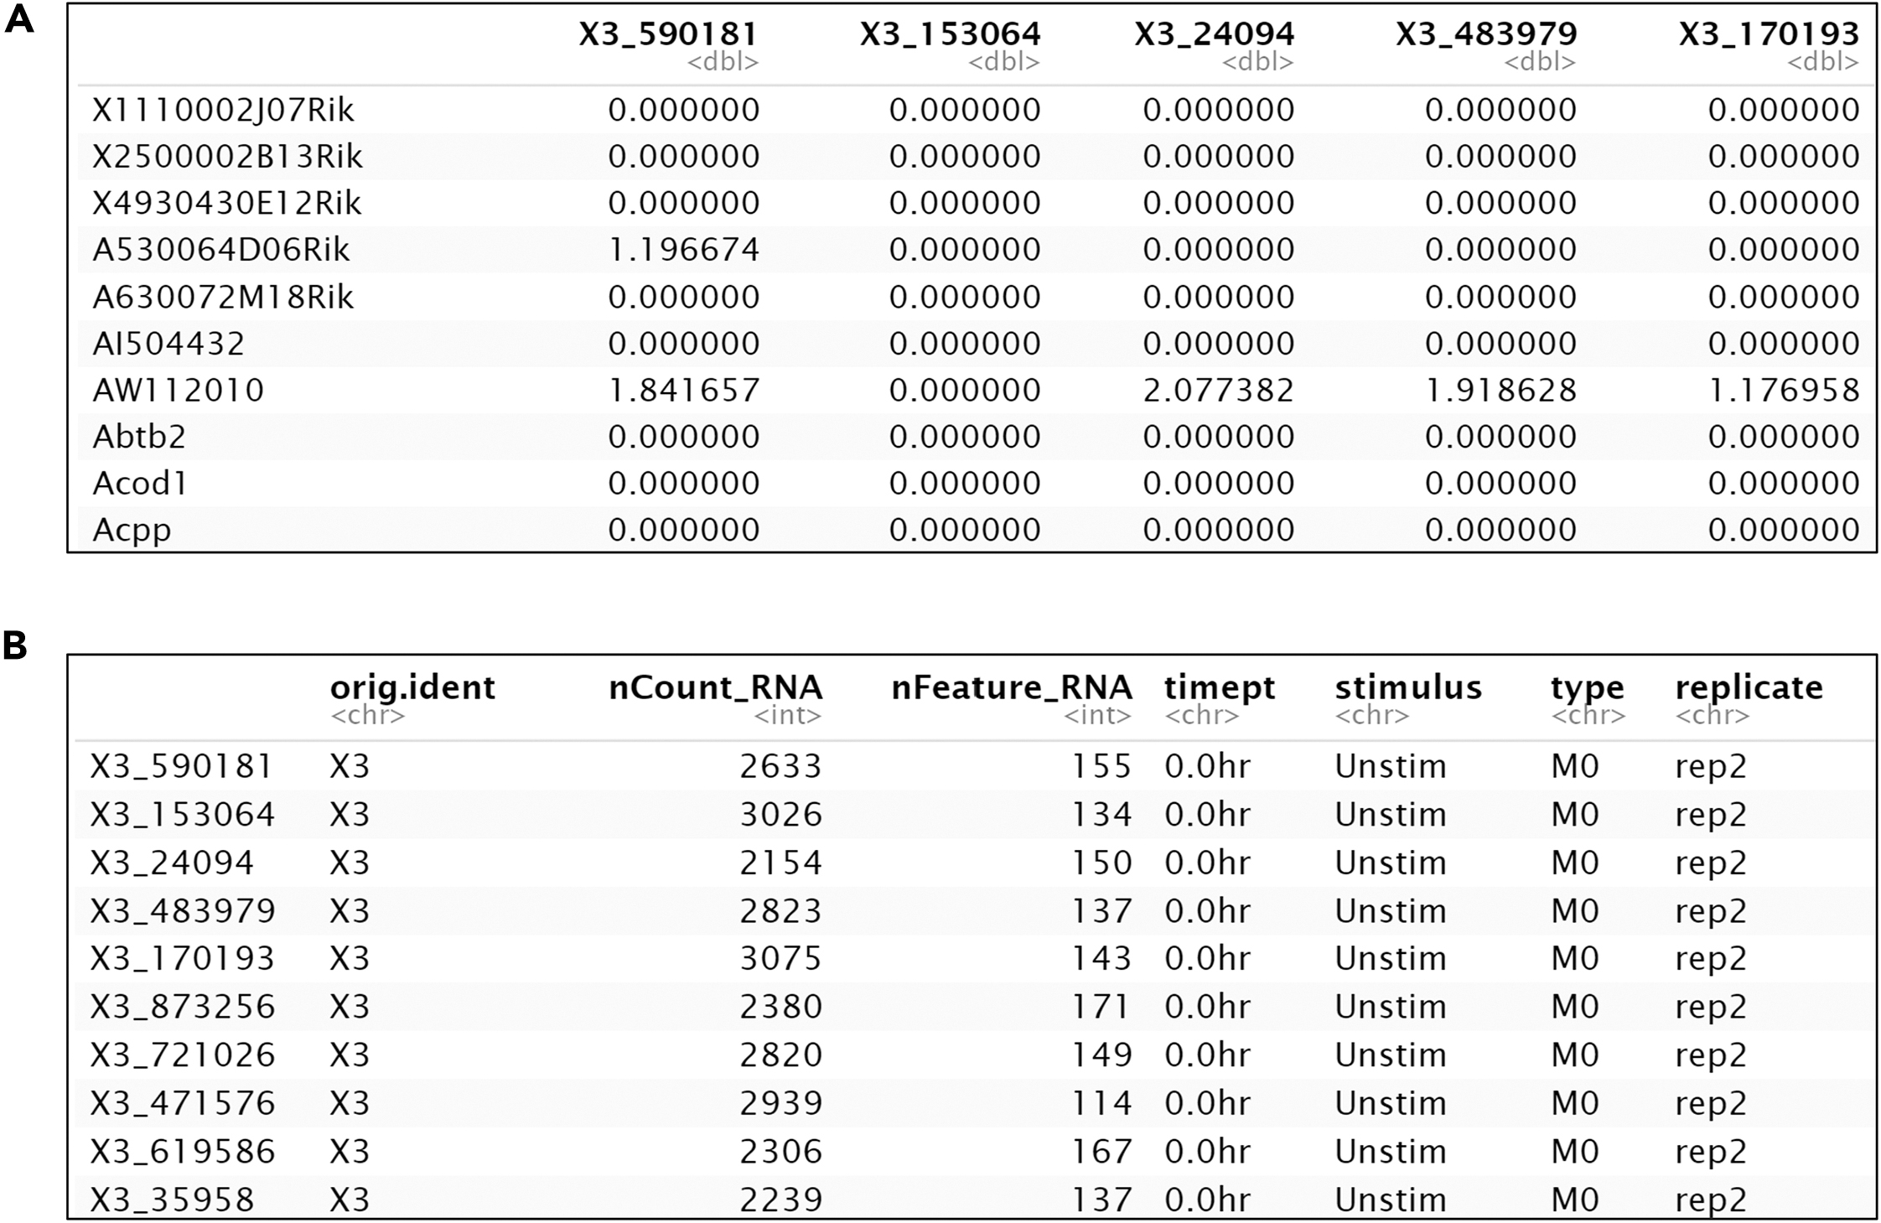Click the value 1.841657 for AW112010
Viewport: 1881px width, 1223px height.
(687, 390)
